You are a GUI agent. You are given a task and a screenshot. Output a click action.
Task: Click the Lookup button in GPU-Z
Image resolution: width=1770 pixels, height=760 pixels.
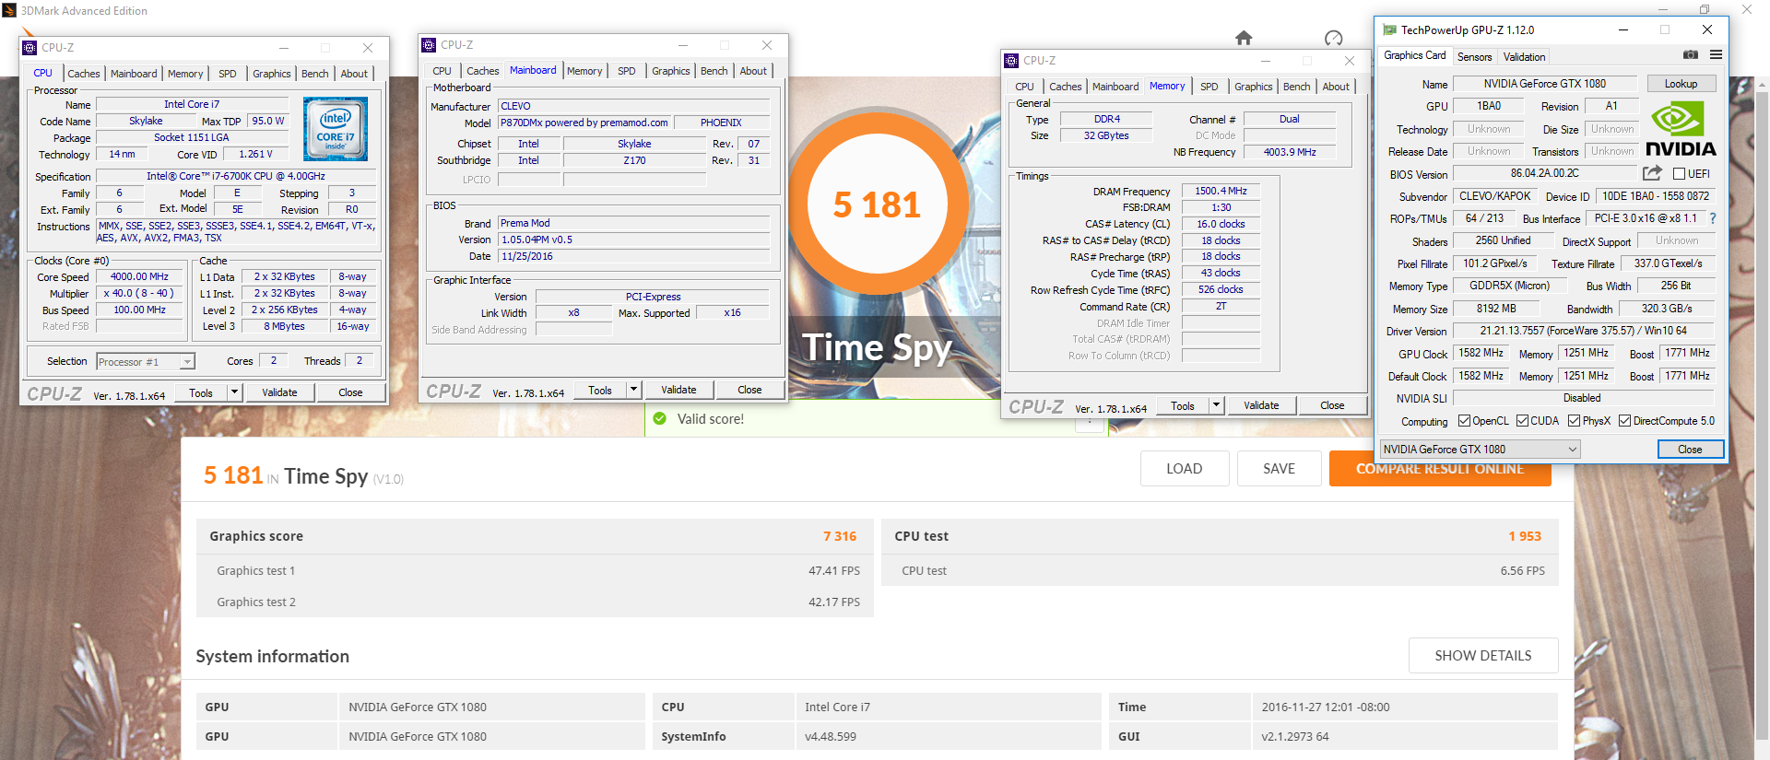point(1681,84)
